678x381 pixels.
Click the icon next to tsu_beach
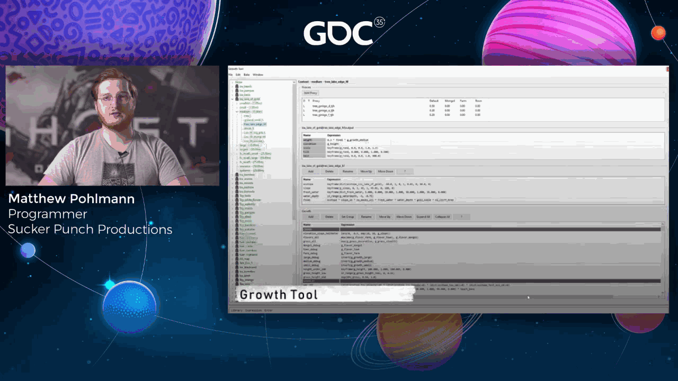pos(237,86)
